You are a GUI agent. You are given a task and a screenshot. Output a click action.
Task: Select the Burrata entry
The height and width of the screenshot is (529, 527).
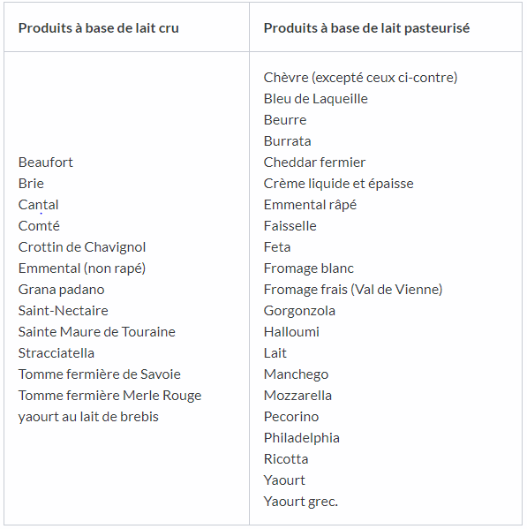pyautogui.click(x=287, y=141)
